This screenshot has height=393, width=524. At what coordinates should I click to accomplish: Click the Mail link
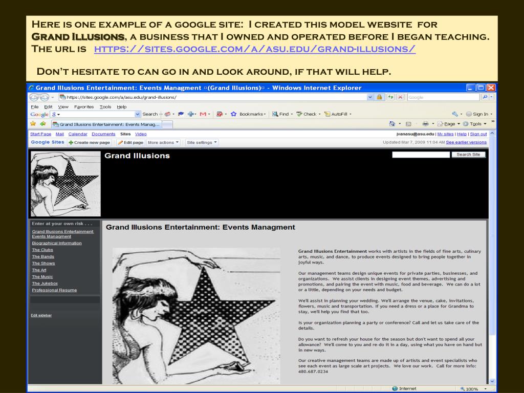pos(59,134)
